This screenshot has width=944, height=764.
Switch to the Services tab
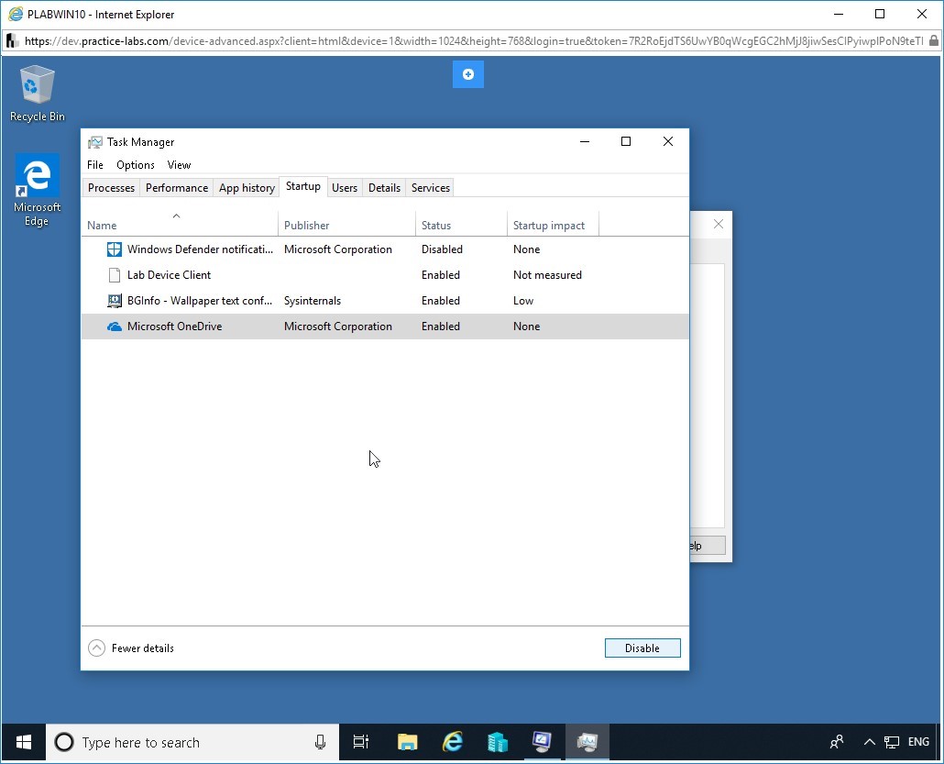(431, 188)
